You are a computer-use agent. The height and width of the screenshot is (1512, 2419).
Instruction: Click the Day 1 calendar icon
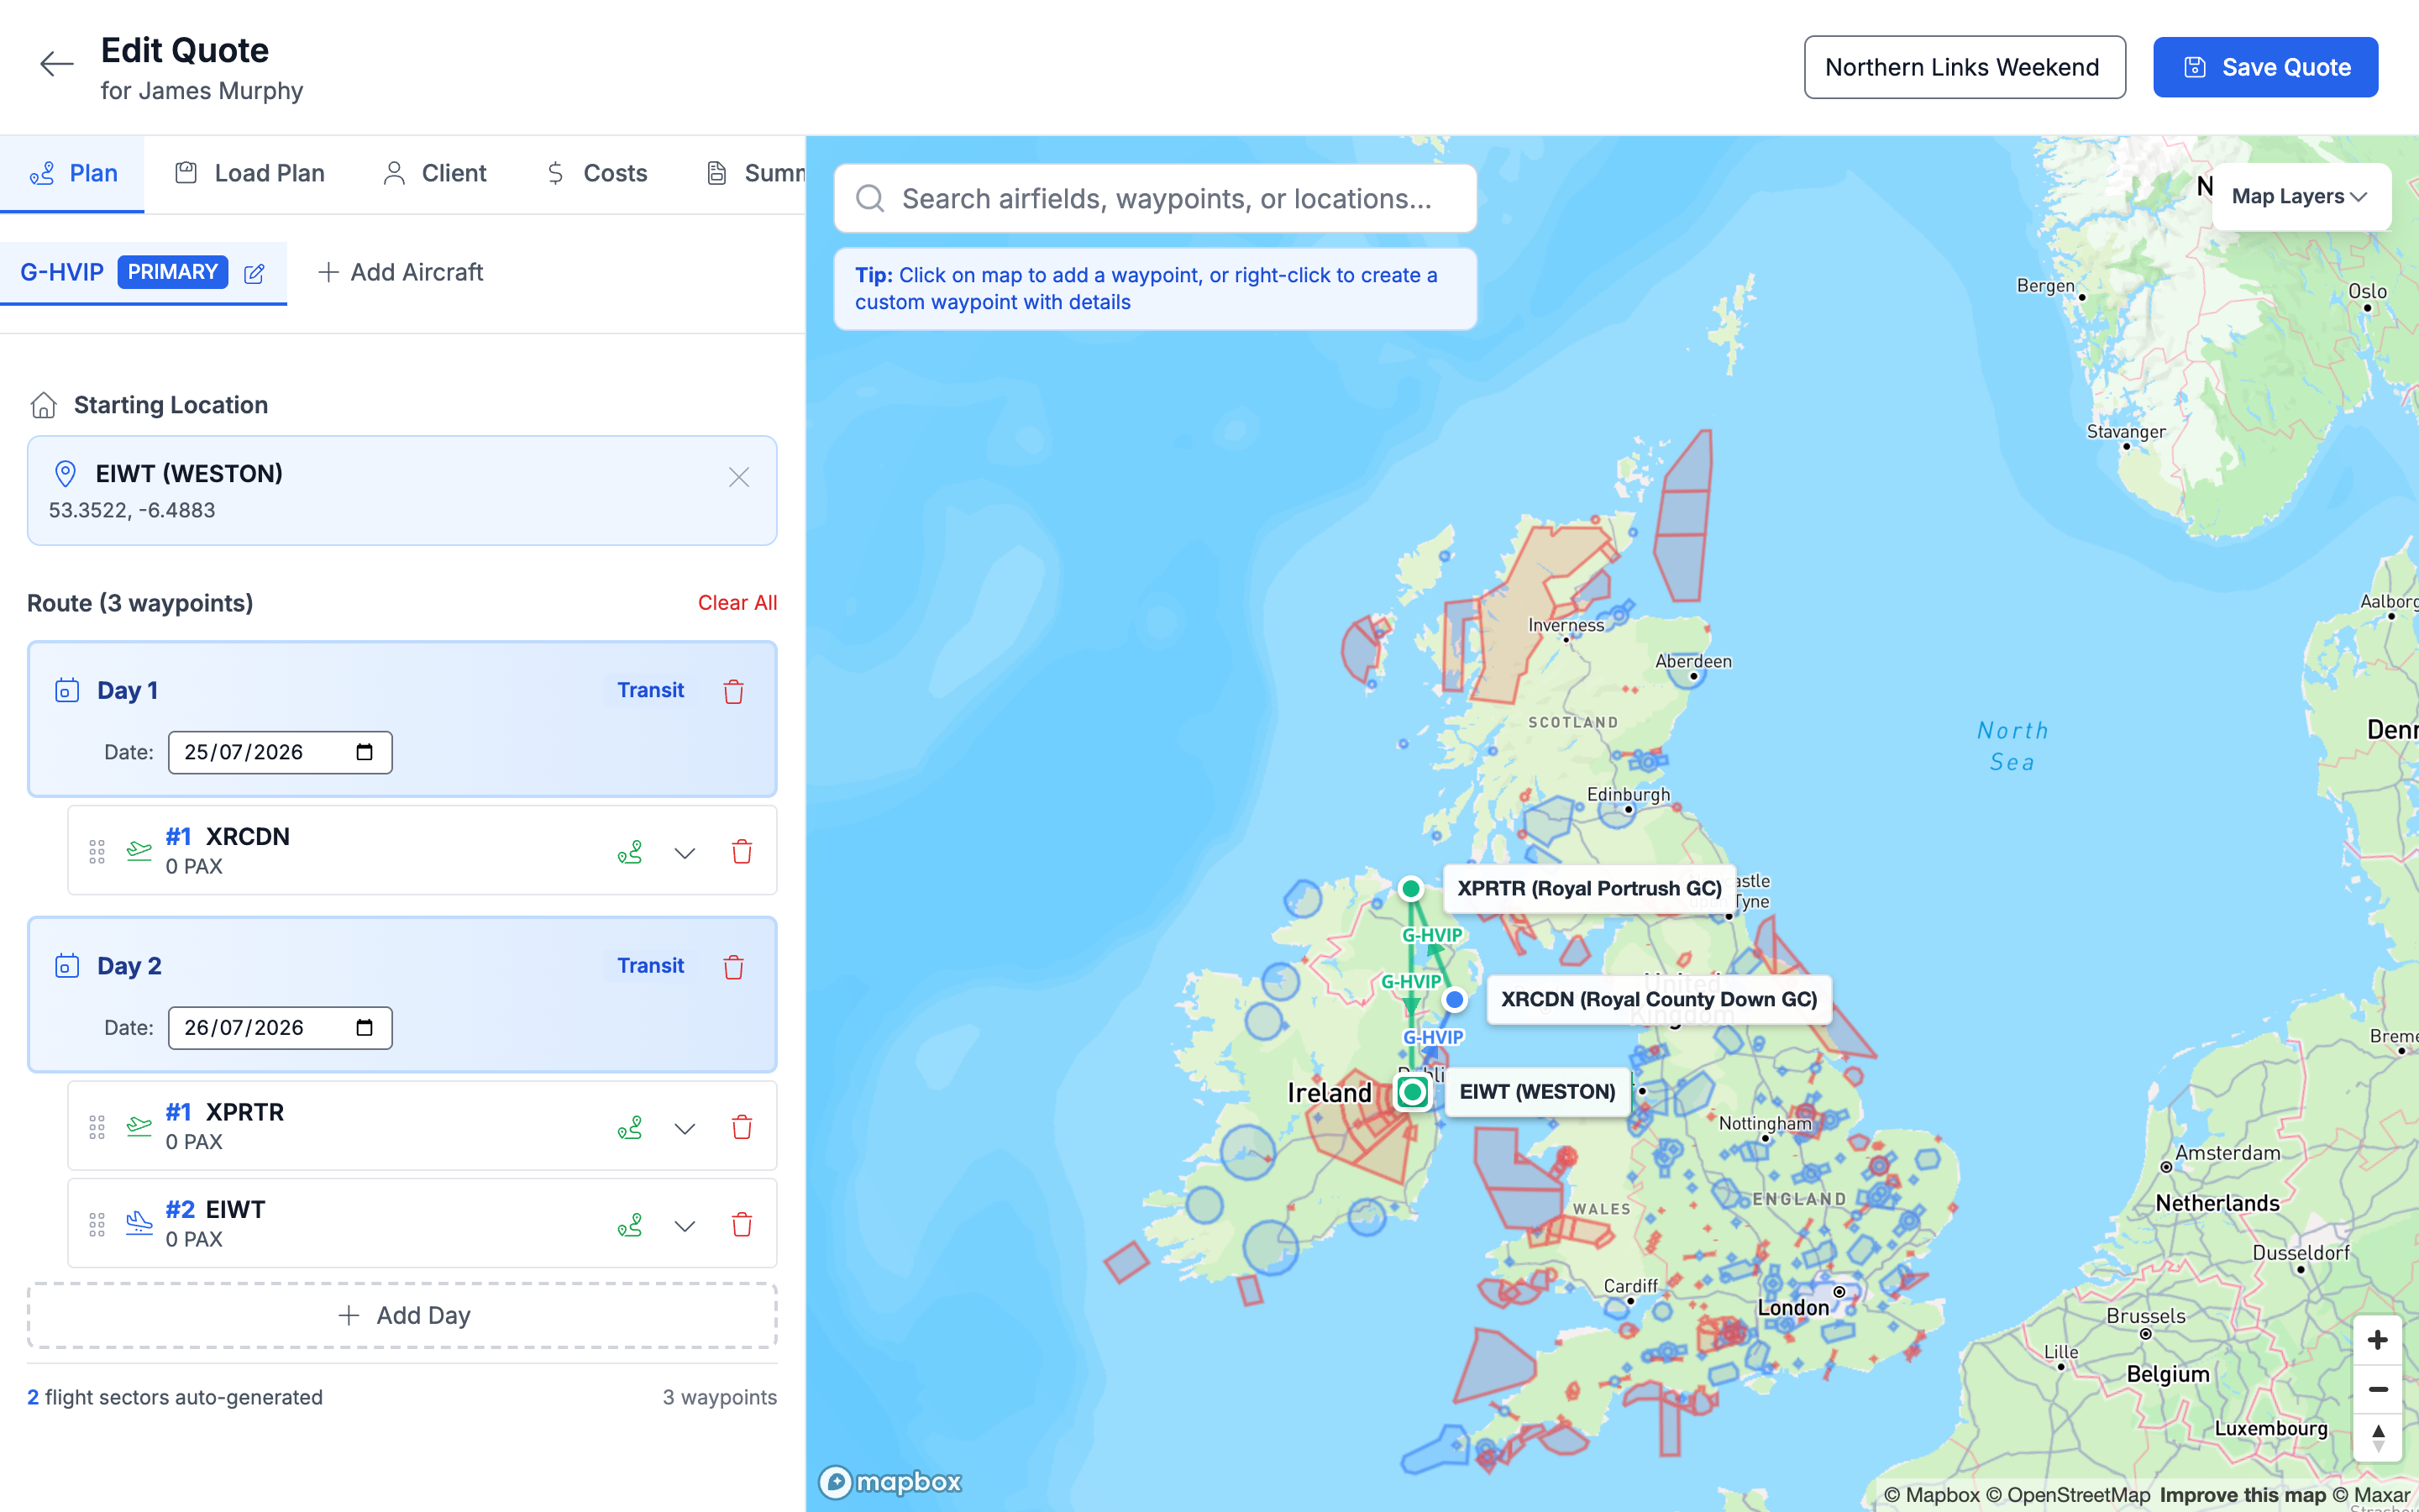tap(67, 691)
